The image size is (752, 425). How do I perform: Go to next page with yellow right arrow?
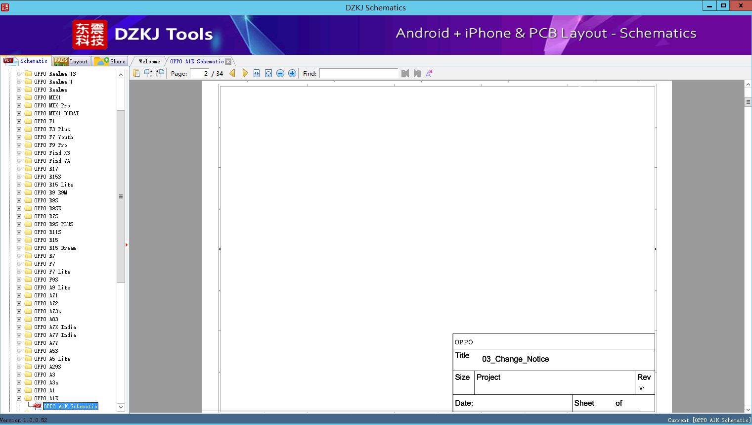[245, 73]
